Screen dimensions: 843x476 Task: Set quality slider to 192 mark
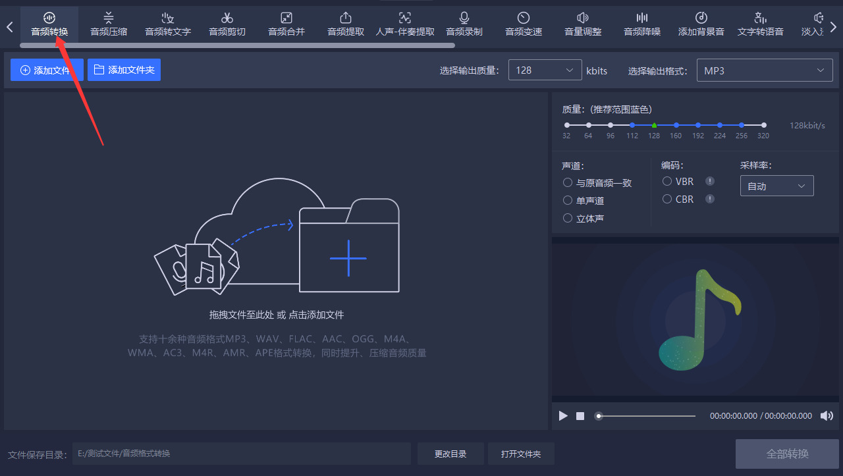pos(698,125)
